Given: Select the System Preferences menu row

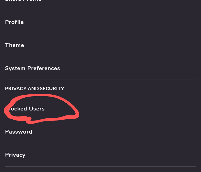Looking at the screenshot, I should point(32,68).
